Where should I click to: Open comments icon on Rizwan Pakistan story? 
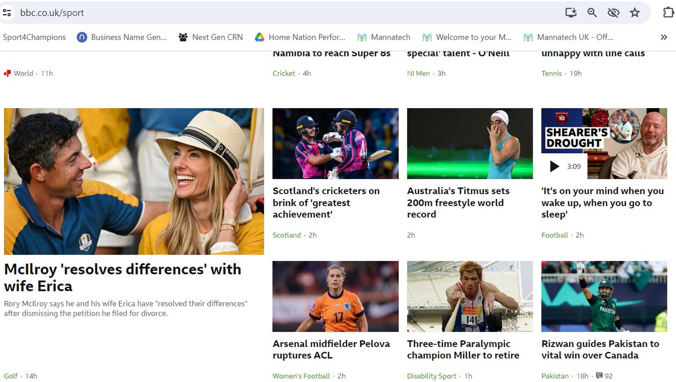click(599, 376)
